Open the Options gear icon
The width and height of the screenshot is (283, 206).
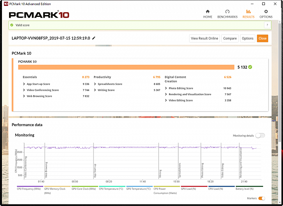click(x=266, y=11)
